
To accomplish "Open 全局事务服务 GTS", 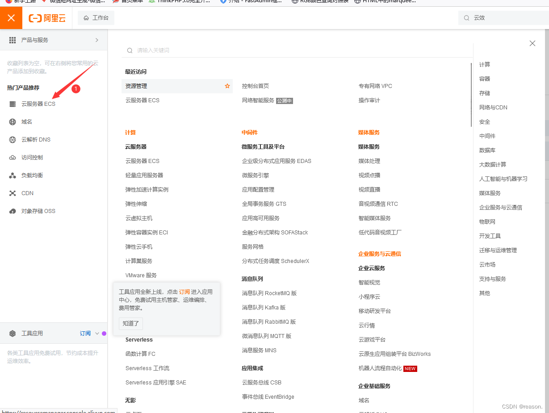I will point(264,204).
